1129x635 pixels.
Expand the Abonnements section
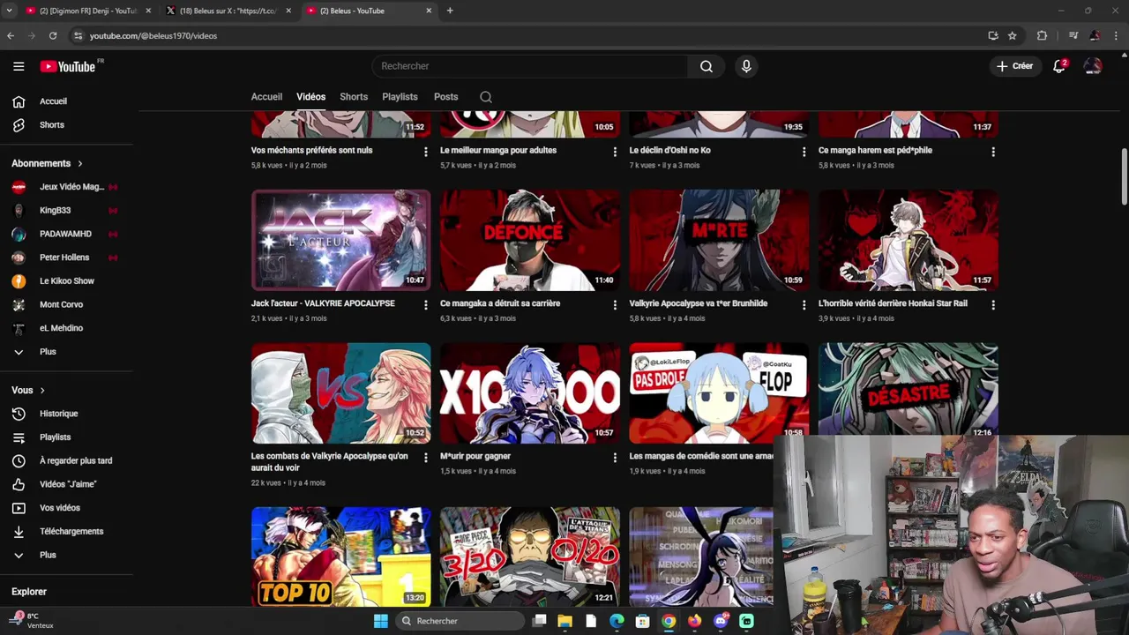pos(47,163)
